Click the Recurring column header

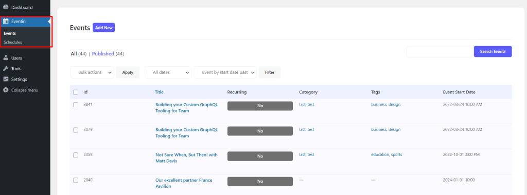pos(237,92)
